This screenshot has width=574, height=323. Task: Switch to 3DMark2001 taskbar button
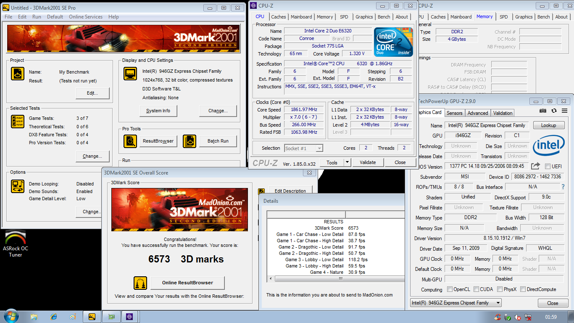(x=92, y=317)
